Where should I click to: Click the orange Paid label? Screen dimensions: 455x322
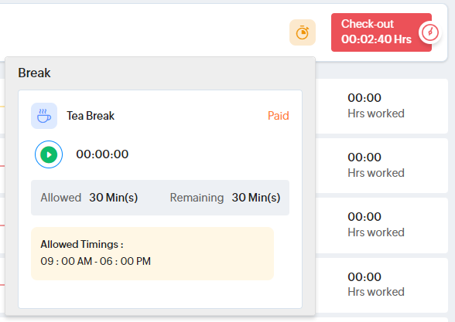pos(279,116)
